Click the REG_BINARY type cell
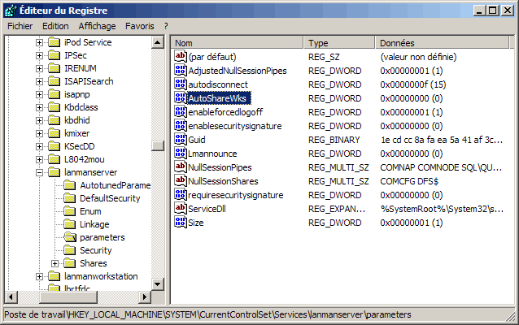 tap(334, 140)
